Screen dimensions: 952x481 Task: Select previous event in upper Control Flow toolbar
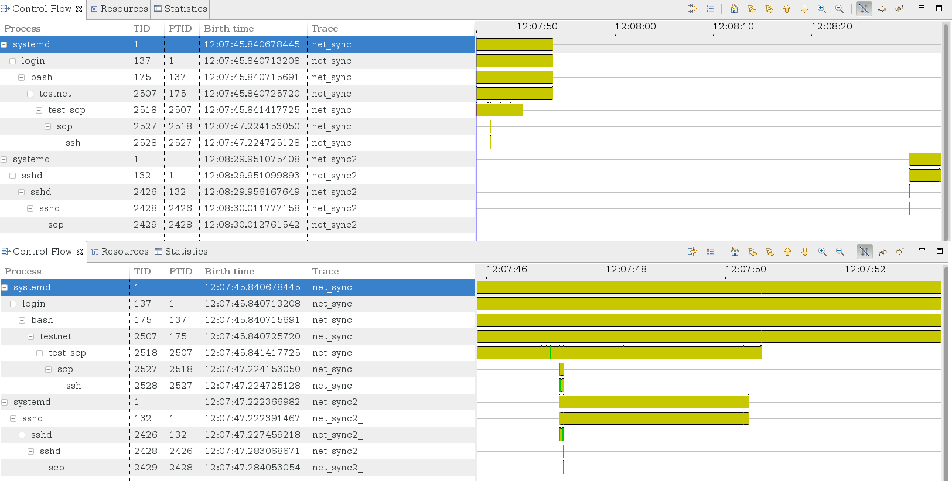point(752,9)
